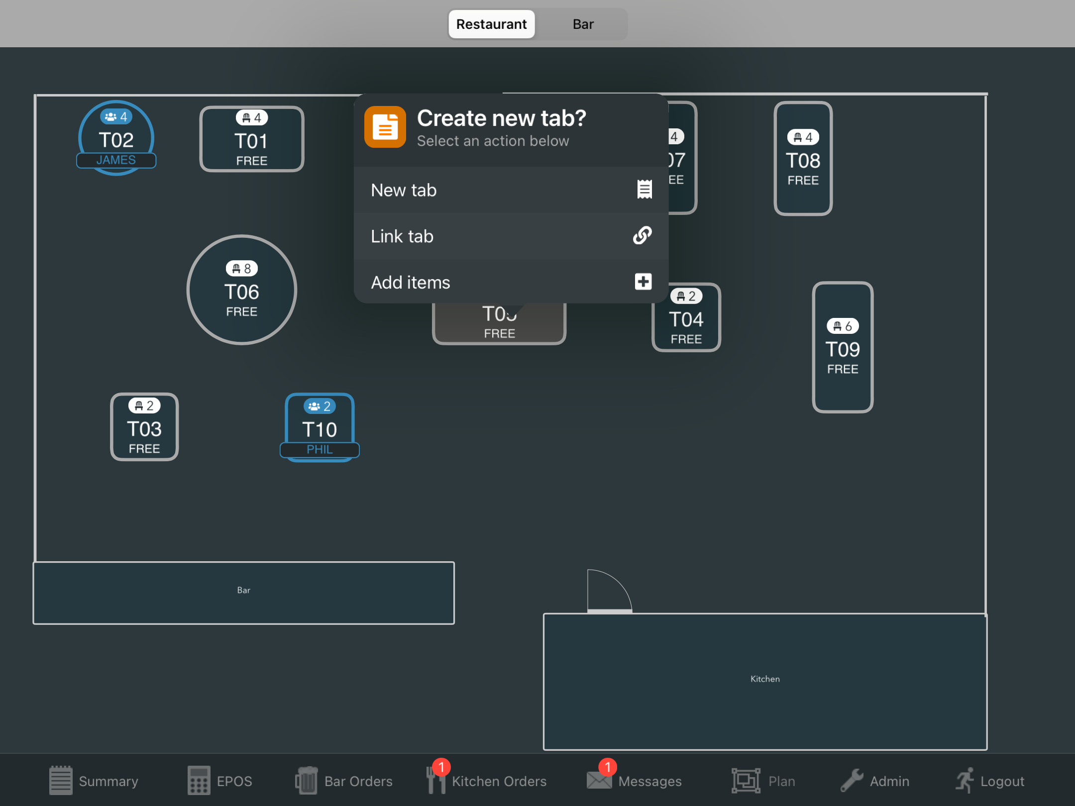Select the Restaurant floor tab
Screen dimensions: 1075x806
(491, 24)
